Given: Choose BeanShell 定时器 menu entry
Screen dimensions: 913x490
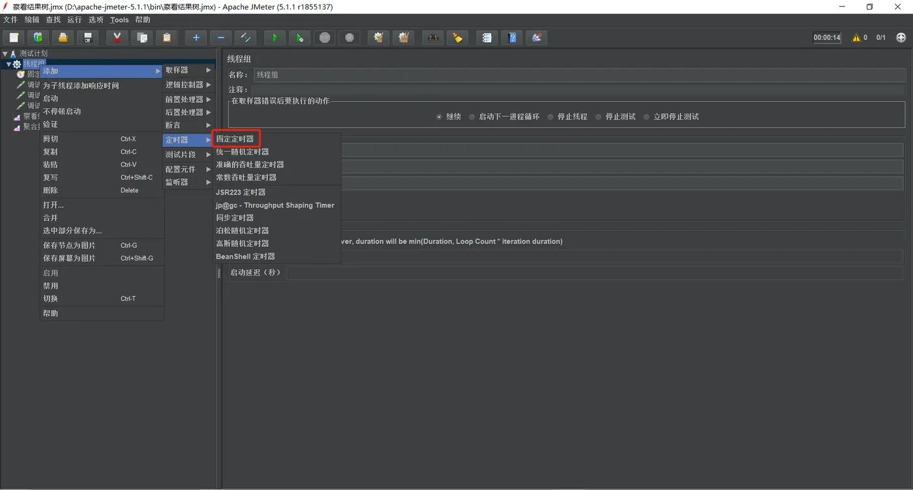Looking at the screenshot, I should point(277,257).
